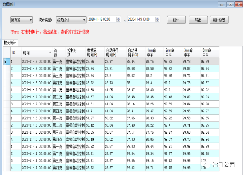Image resolution: width=243 pixels, height=175 pixels.
Task: Select the row selector arrow of first row
Action: [6, 62]
